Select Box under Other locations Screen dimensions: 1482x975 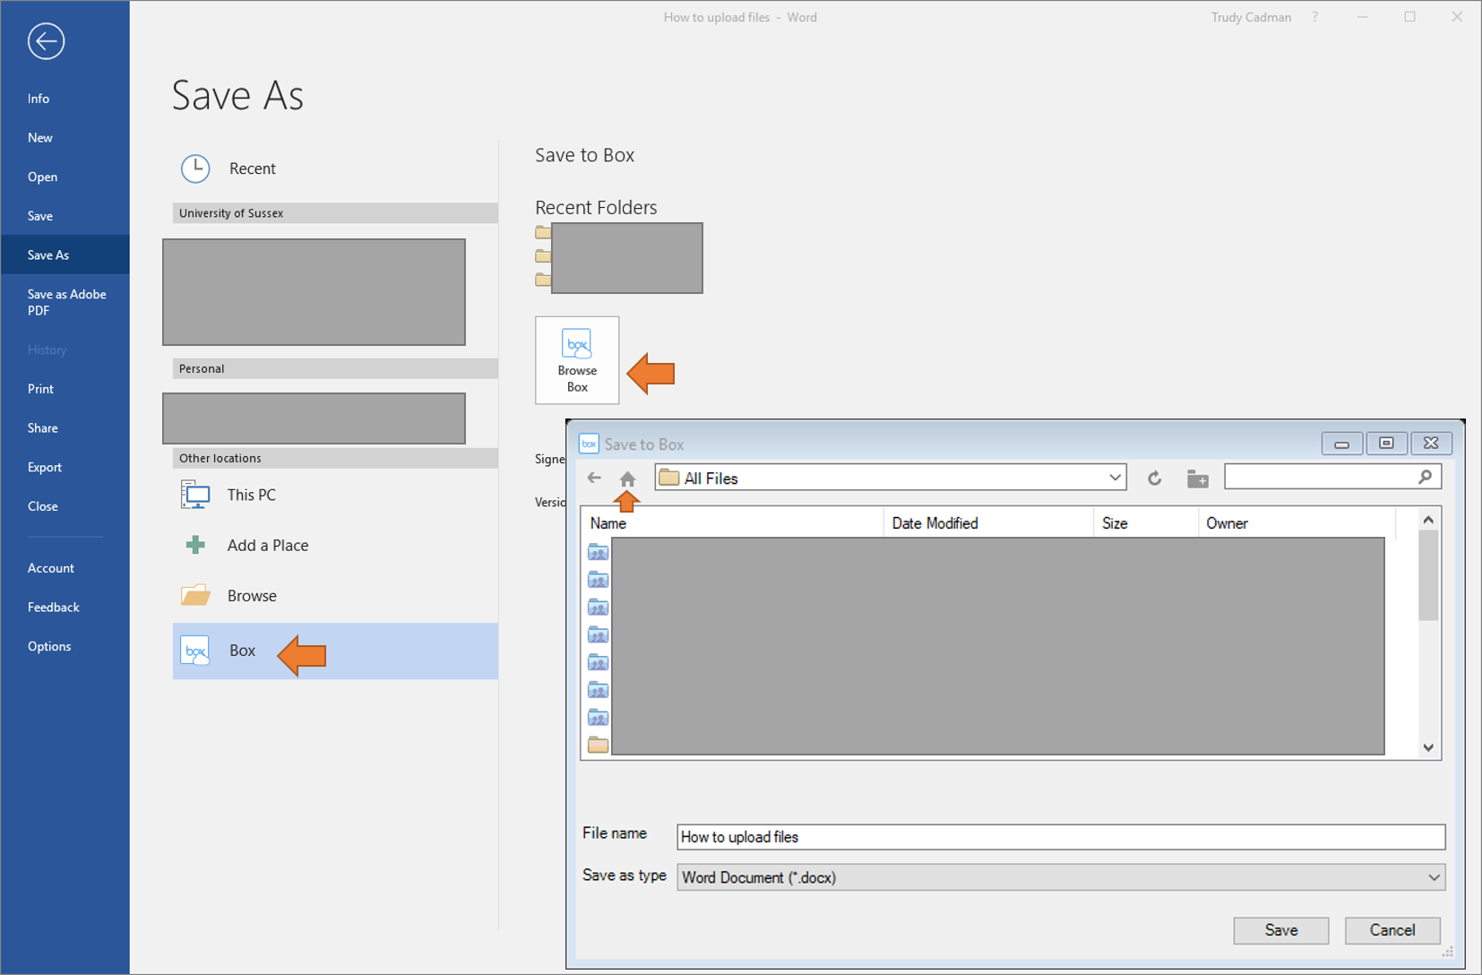tap(335, 651)
